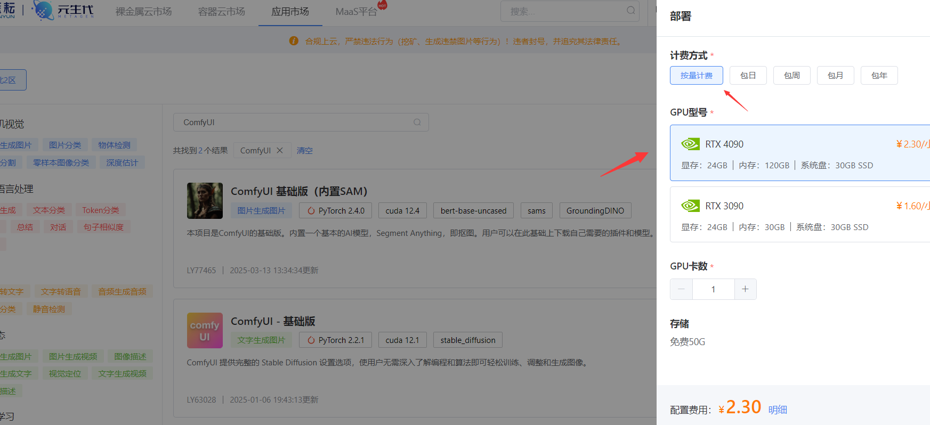The height and width of the screenshot is (425, 930).
Task: Filter by Token分类 category
Action: (101, 210)
